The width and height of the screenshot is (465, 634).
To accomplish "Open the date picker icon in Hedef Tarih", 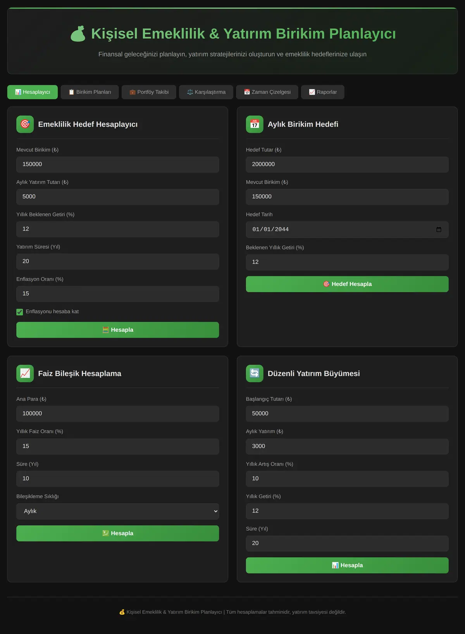I will click(x=439, y=229).
